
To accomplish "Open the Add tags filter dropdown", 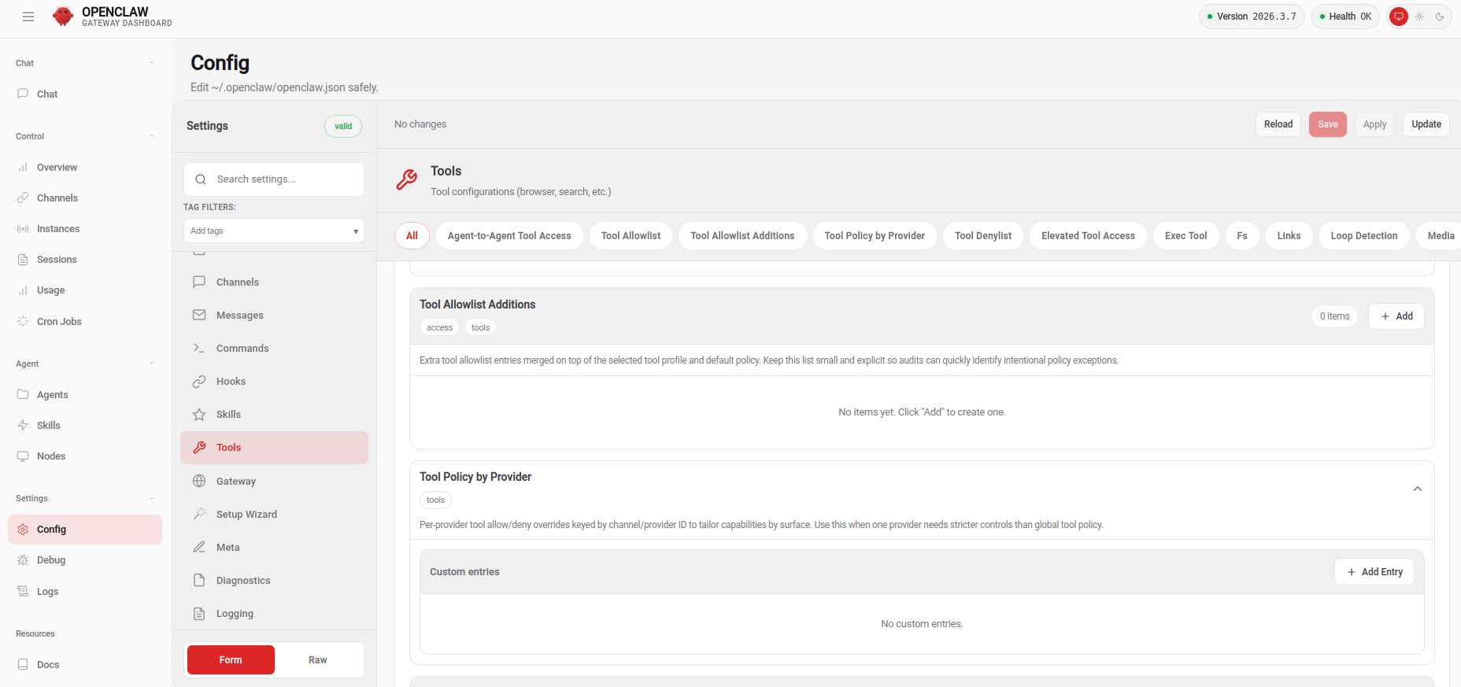I will (x=274, y=231).
